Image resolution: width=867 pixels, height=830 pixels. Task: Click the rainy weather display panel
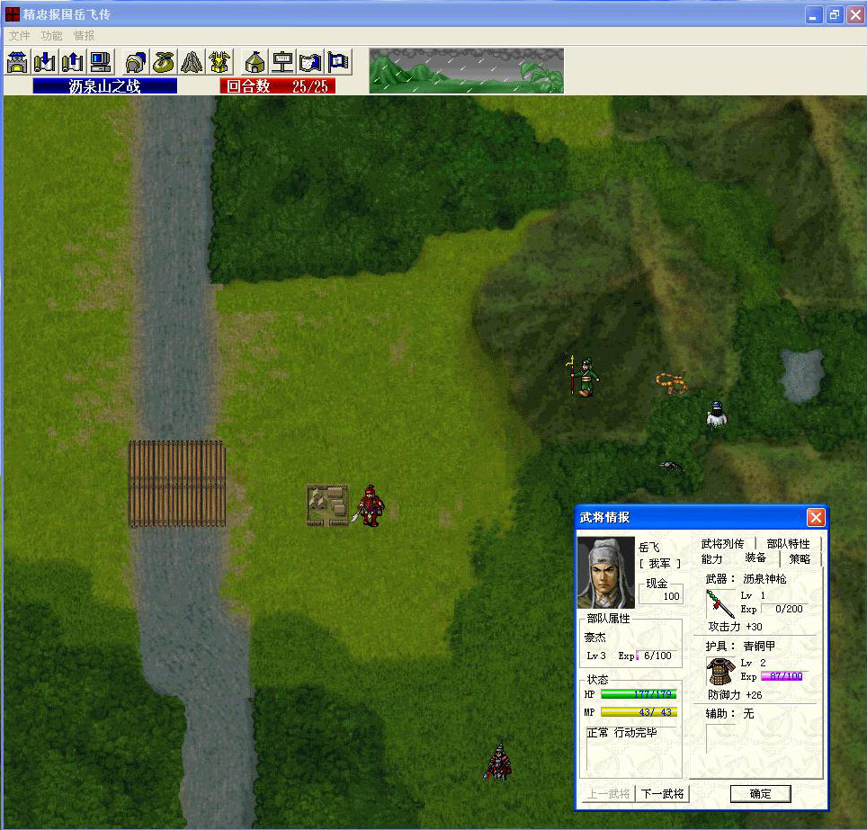pos(466,70)
